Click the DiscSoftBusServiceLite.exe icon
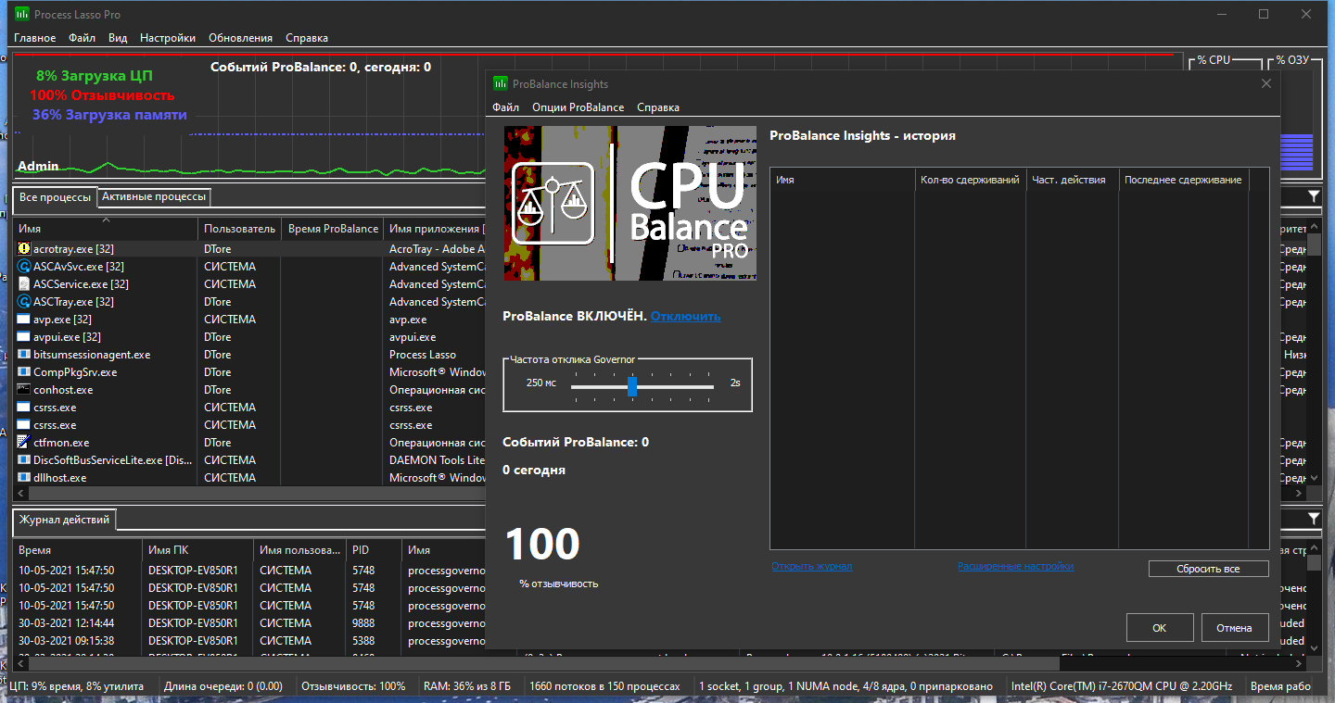This screenshot has width=1335, height=703. click(x=24, y=460)
